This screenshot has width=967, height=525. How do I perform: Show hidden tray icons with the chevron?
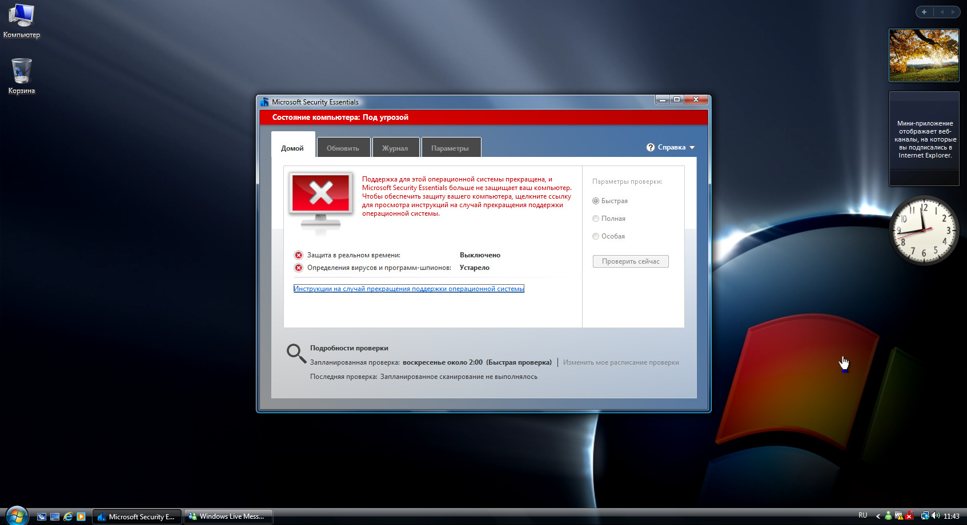[878, 516]
